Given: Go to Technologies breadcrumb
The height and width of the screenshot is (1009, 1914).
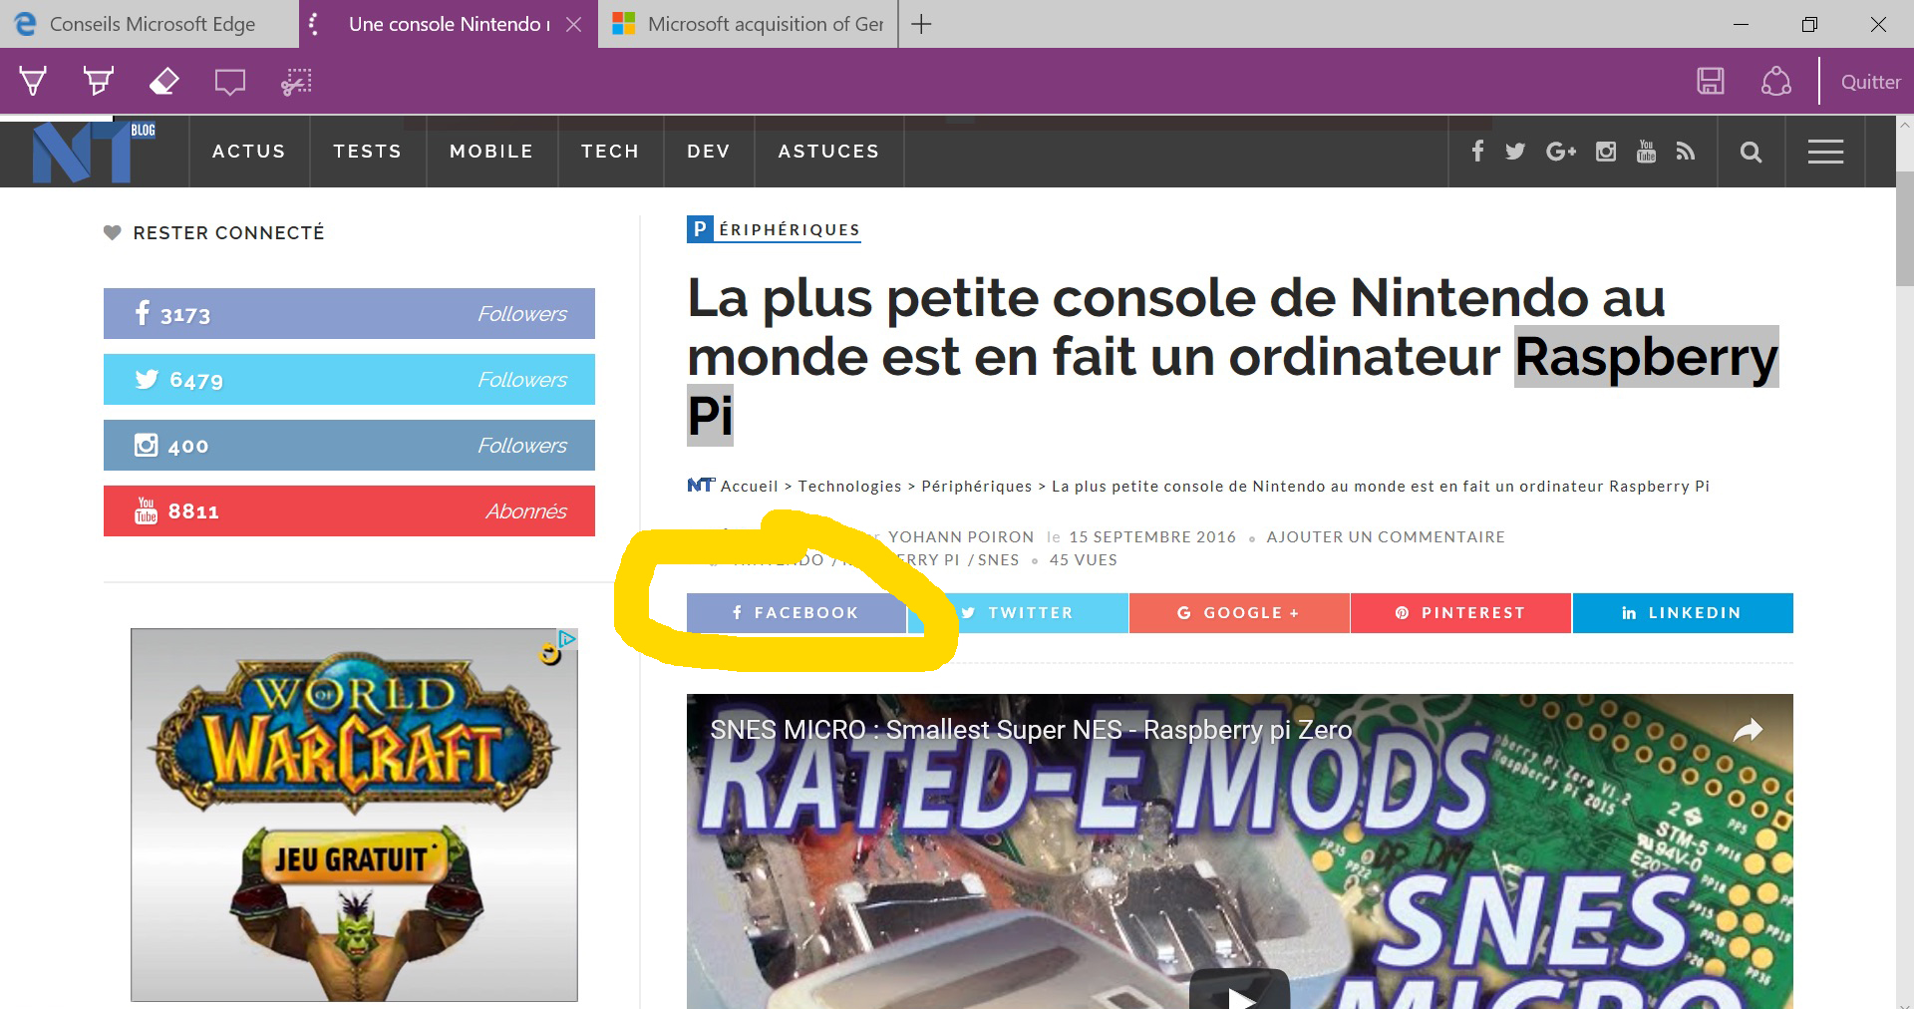Looking at the screenshot, I should tap(849, 487).
